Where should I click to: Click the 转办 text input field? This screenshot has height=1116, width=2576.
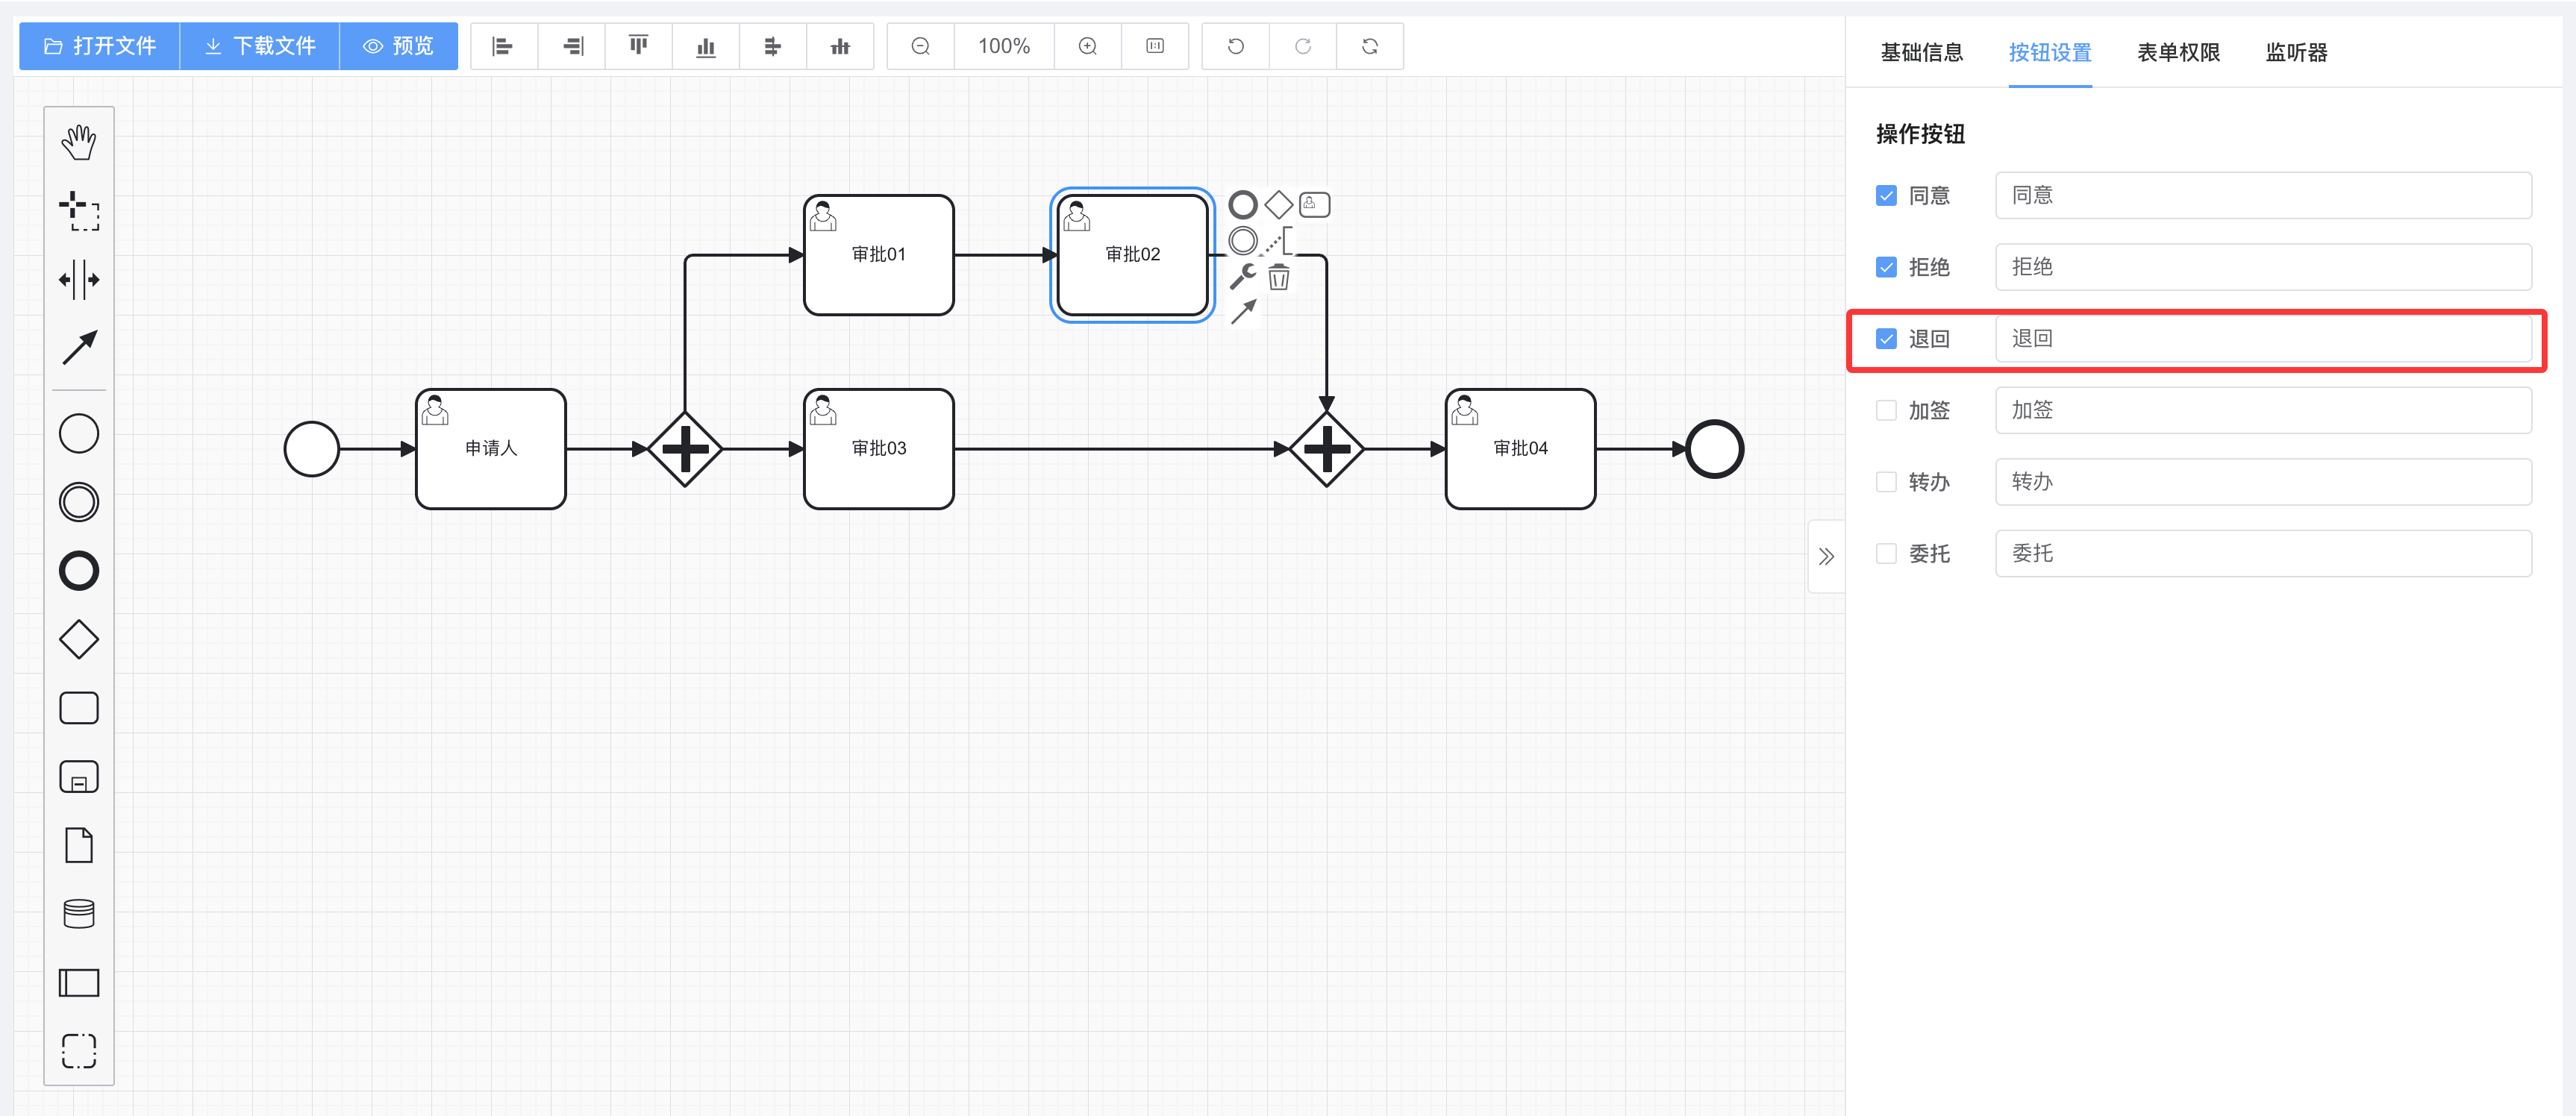coord(2262,482)
